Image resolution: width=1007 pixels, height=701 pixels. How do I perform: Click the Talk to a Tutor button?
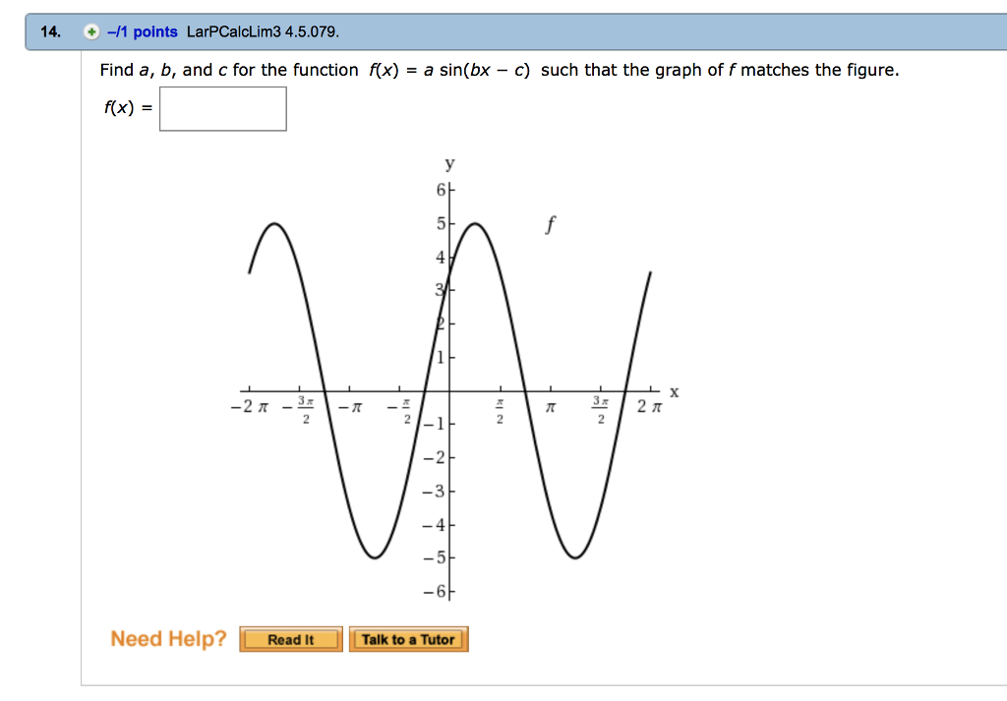pos(408,639)
